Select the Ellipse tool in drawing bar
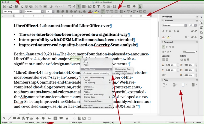This screenshot has height=124, width=204. click(19, 118)
